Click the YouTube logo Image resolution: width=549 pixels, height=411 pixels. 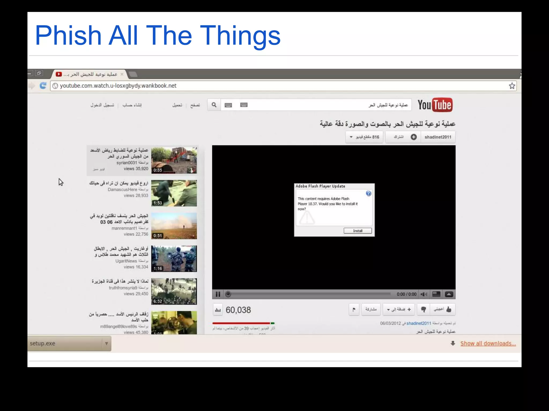point(435,105)
